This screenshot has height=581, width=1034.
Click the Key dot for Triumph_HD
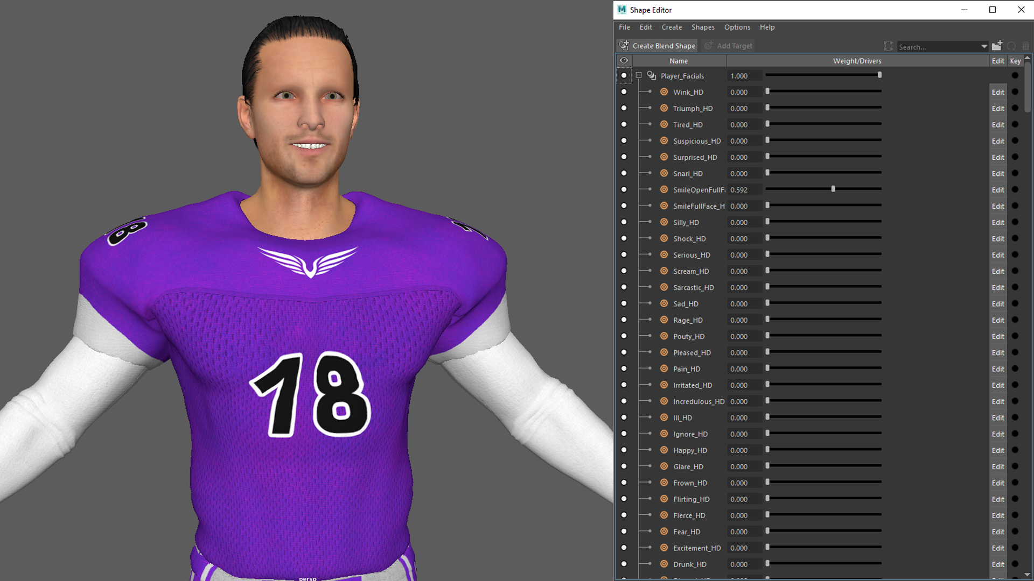1015,108
